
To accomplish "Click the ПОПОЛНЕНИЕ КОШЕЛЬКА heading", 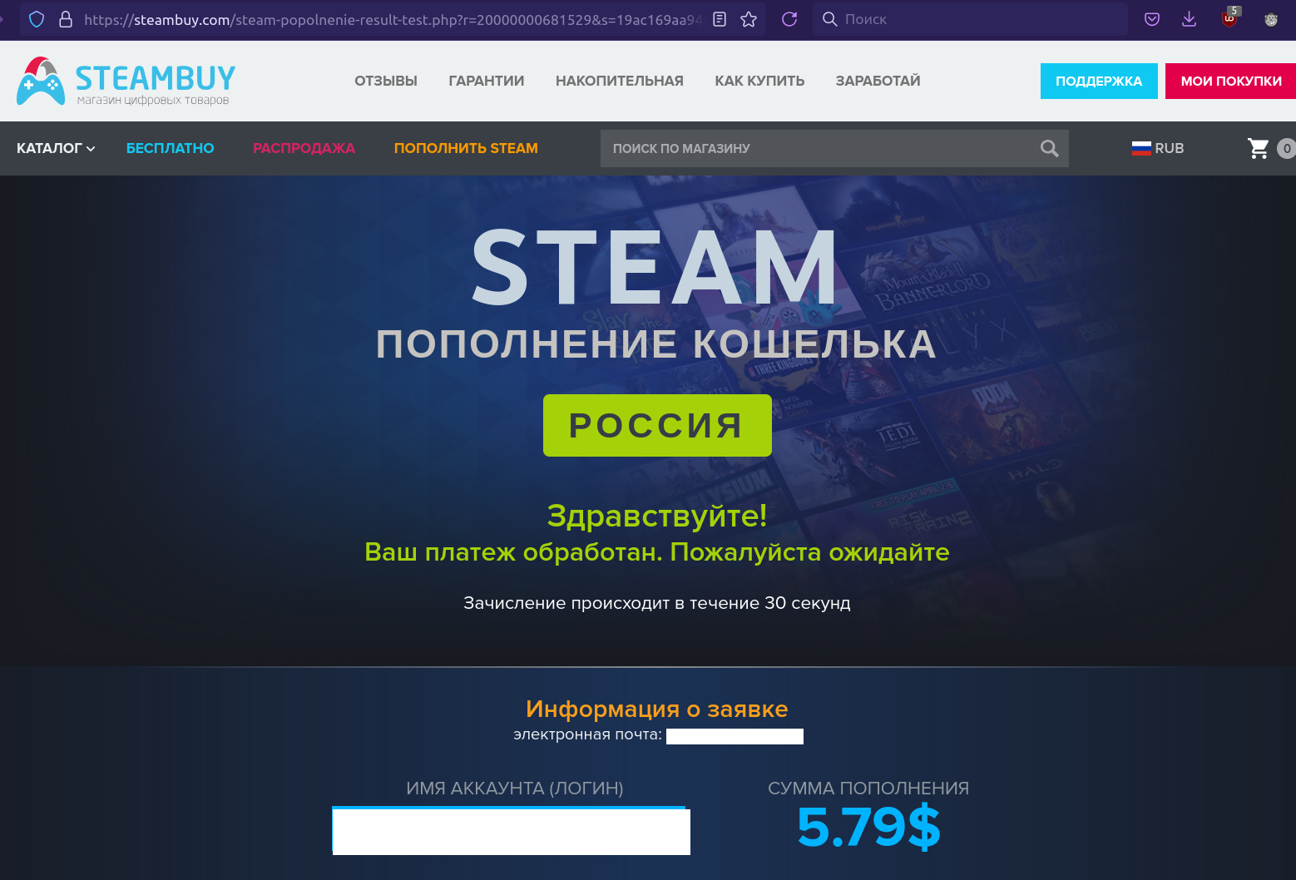I will click(657, 344).
